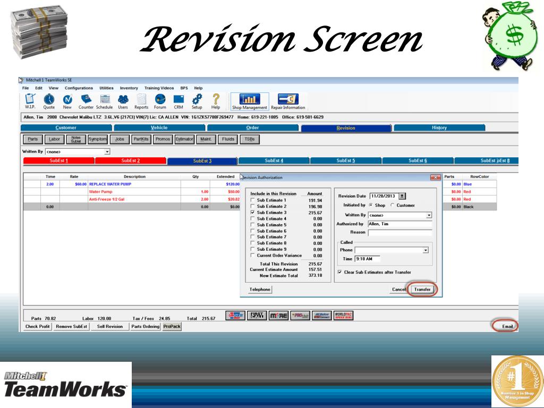Screen dimensions: 544x408
Task: Open the Reports icon
Action: click(141, 101)
